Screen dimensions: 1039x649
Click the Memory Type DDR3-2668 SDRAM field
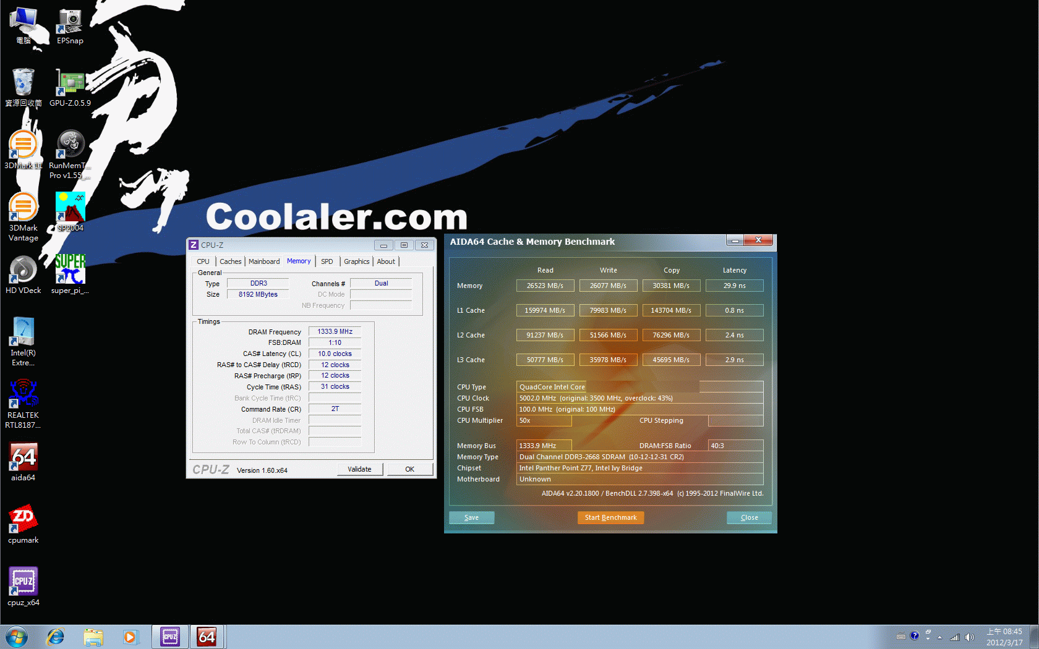point(639,457)
